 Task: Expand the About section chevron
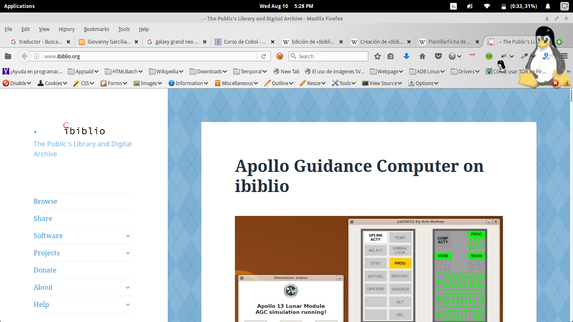128,287
